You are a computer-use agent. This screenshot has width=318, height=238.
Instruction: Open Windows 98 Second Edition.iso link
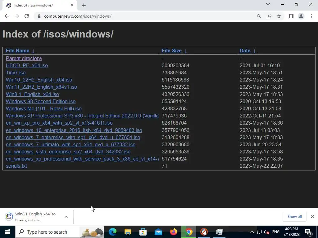point(41,101)
